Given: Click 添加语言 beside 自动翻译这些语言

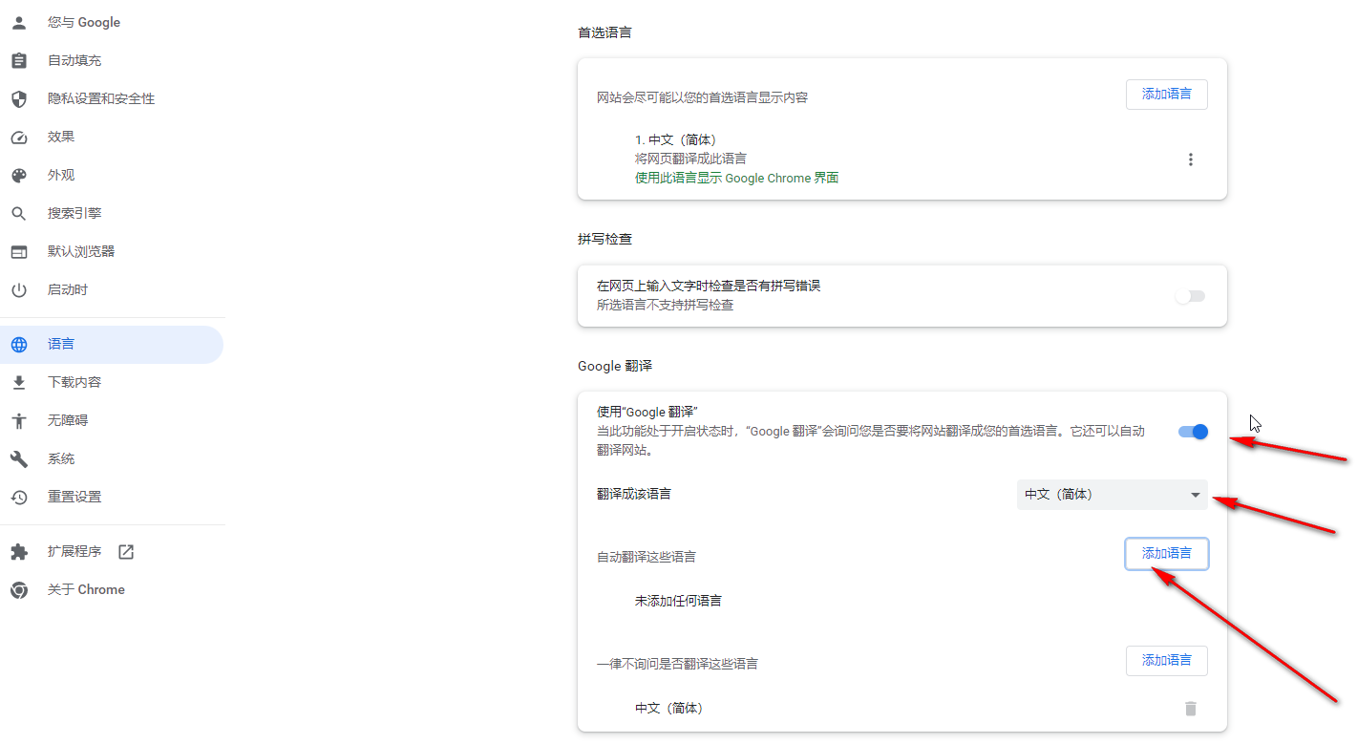Looking at the screenshot, I should pyautogui.click(x=1166, y=553).
